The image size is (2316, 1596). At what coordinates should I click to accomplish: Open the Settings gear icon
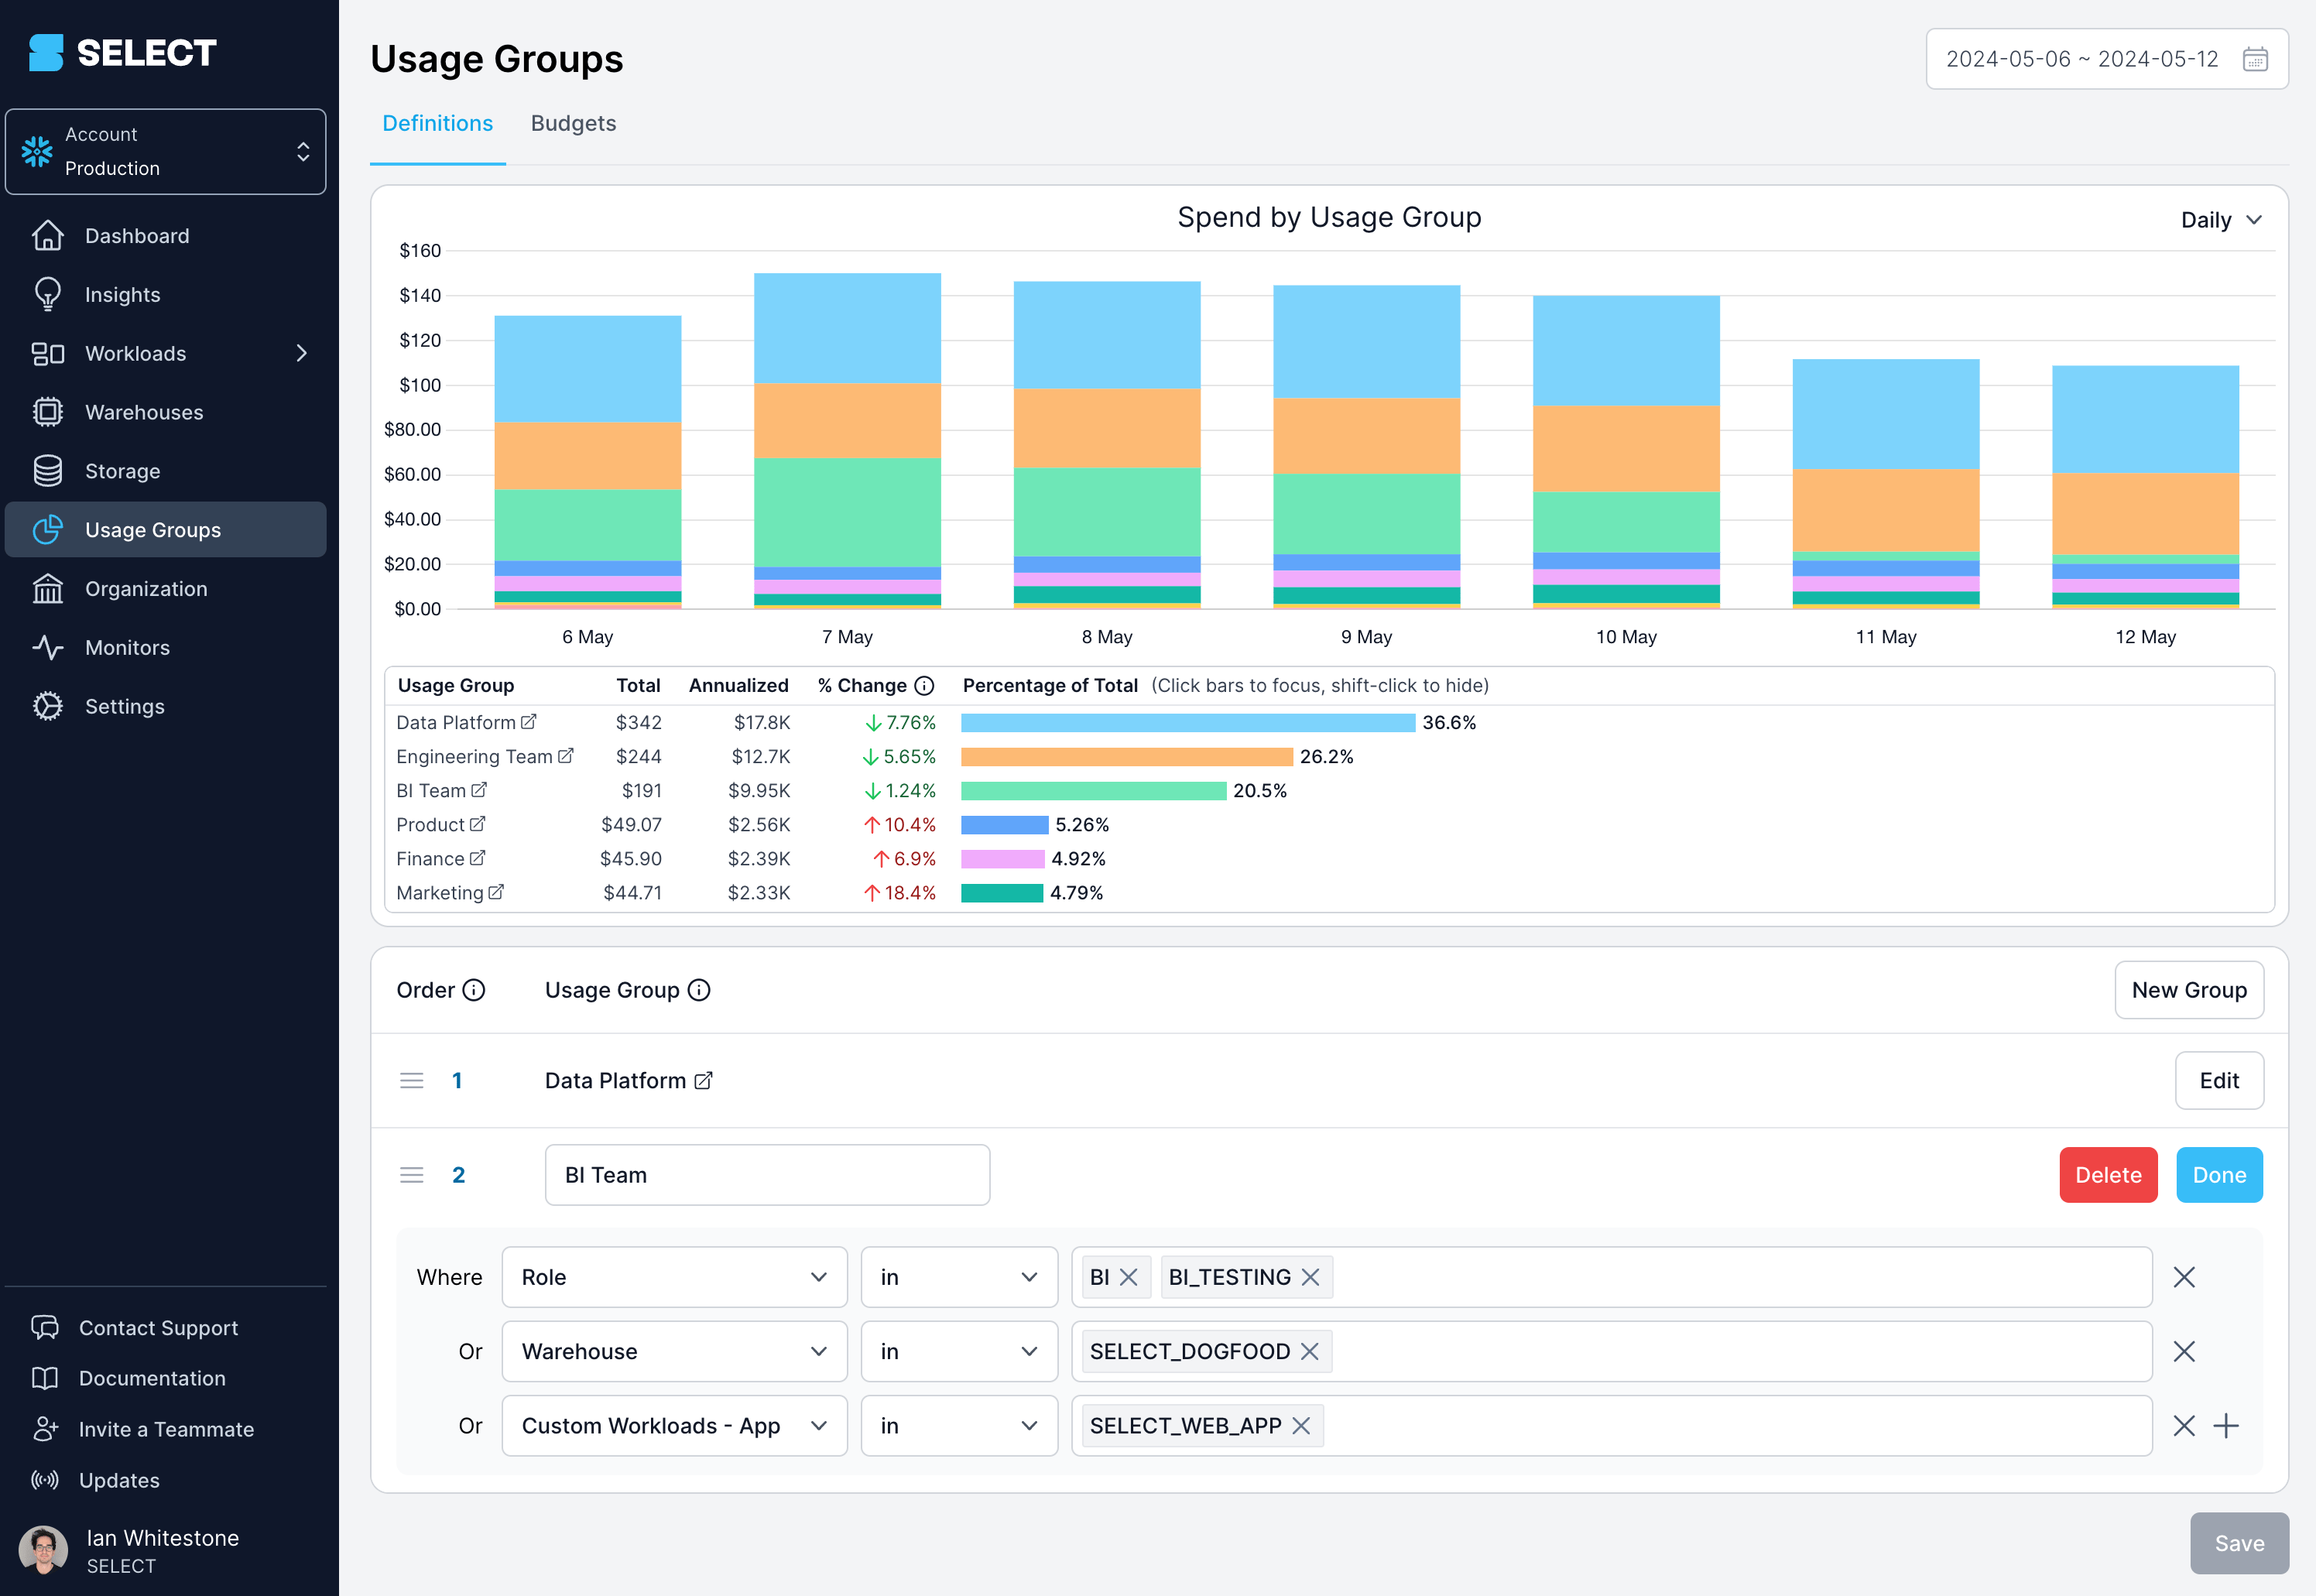pyautogui.click(x=48, y=705)
